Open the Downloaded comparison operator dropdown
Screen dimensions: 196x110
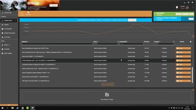[x=121, y=44]
